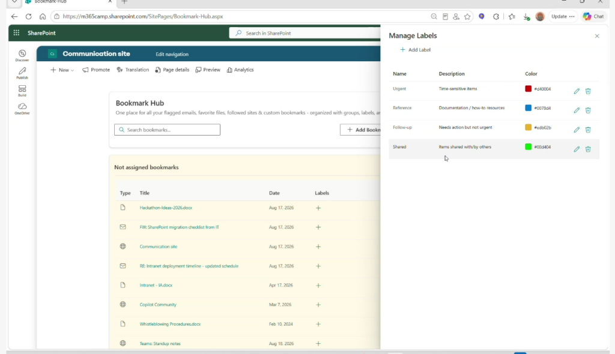Delete the Shared label with trash icon
The height and width of the screenshot is (354, 615).
pyautogui.click(x=588, y=149)
